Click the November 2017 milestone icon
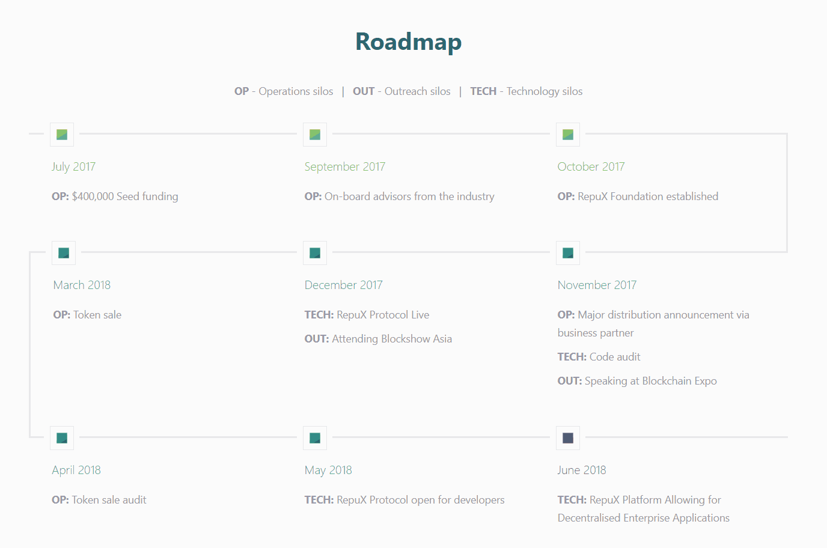The image size is (827, 548). [x=568, y=253]
